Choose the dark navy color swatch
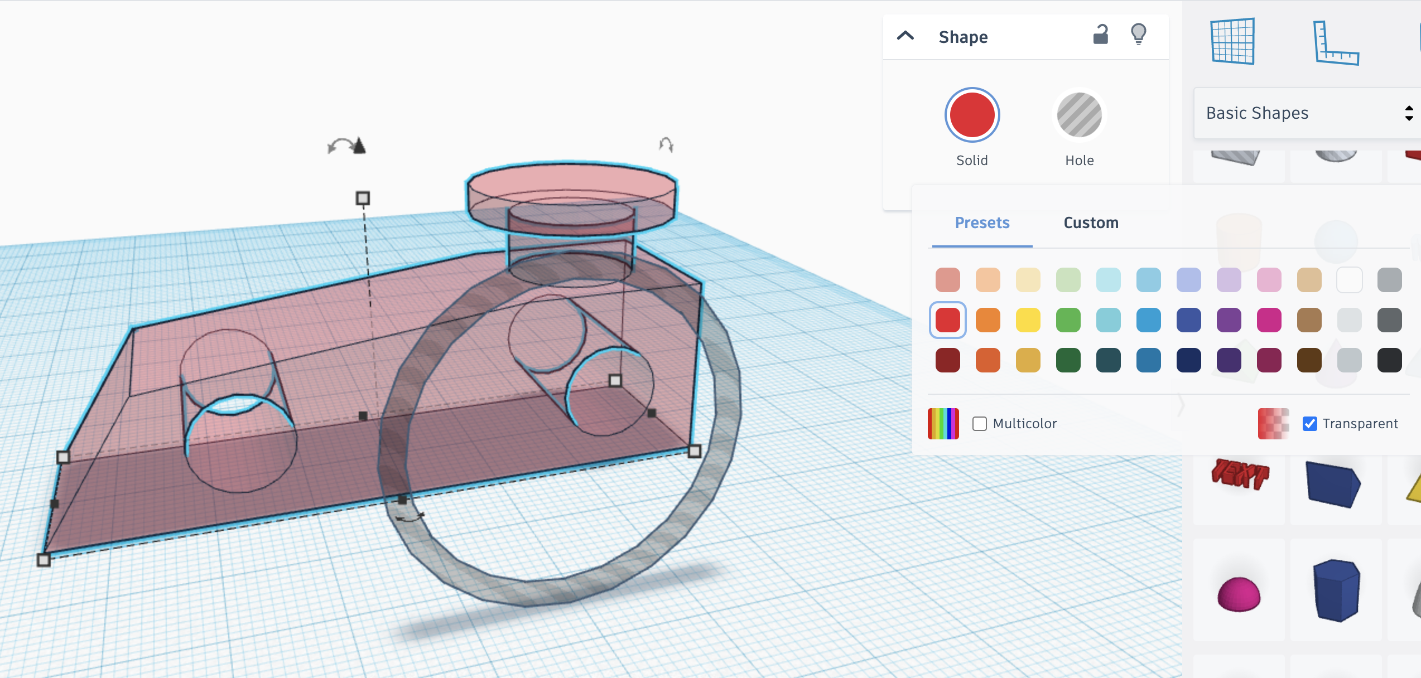Viewport: 1421px width, 678px height. 1188,360
